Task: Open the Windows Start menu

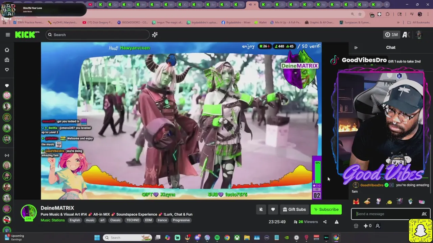Action: (97, 238)
